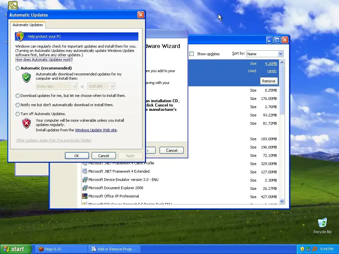Click the orange magnifier tray icon
This screenshot has height=254, width=339.
pyautogui.click(x=315, y=249)
